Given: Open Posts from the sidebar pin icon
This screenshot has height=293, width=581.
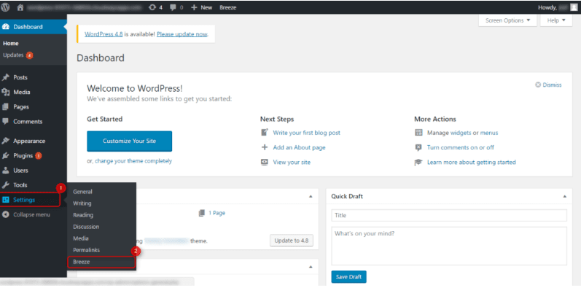Looking at the screenshot, I should [x=6, y=77].
